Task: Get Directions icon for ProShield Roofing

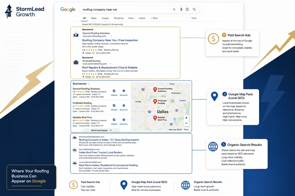Action: pos(124,106)
